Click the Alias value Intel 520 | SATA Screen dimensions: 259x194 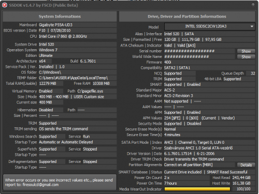pos(179,34)
